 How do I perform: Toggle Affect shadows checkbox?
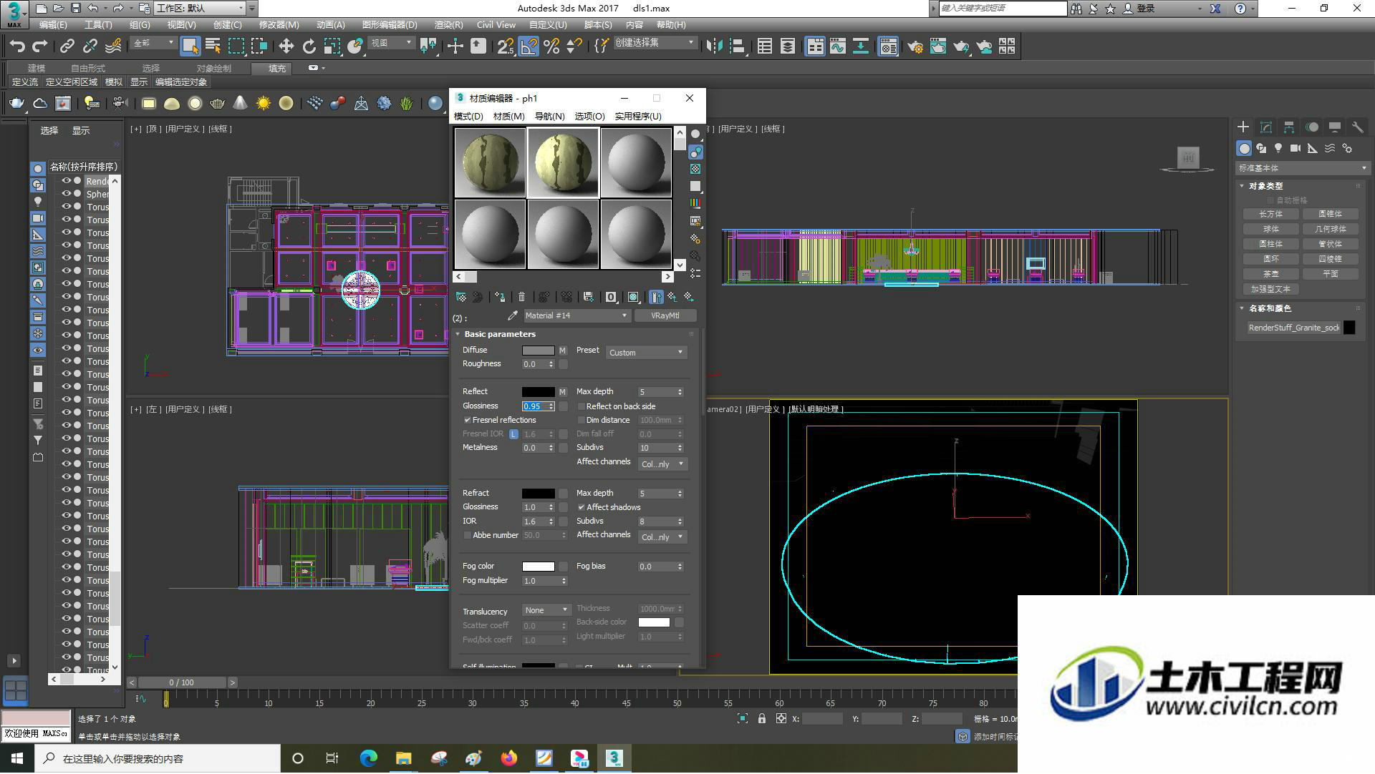coord(581,507)
